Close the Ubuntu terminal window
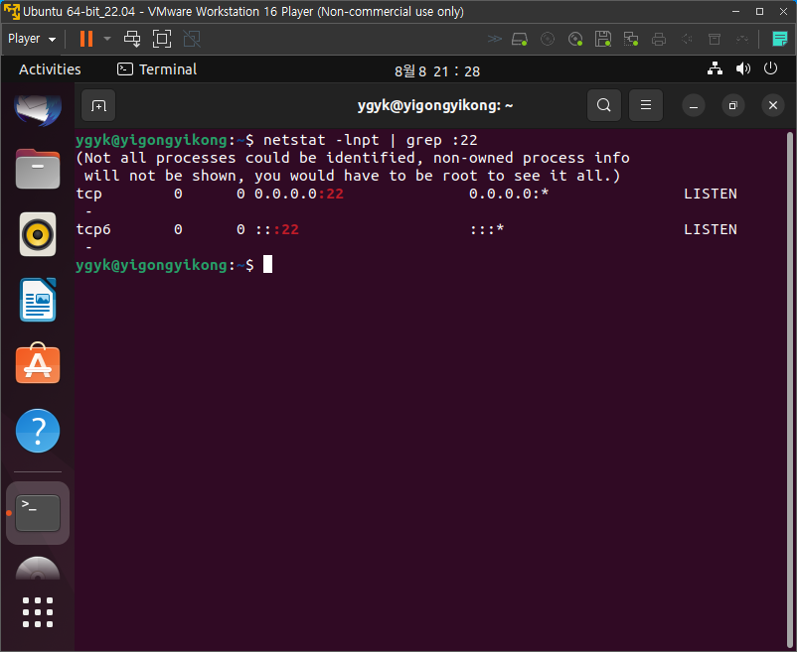797x652 pixels. tap(773, 105)
